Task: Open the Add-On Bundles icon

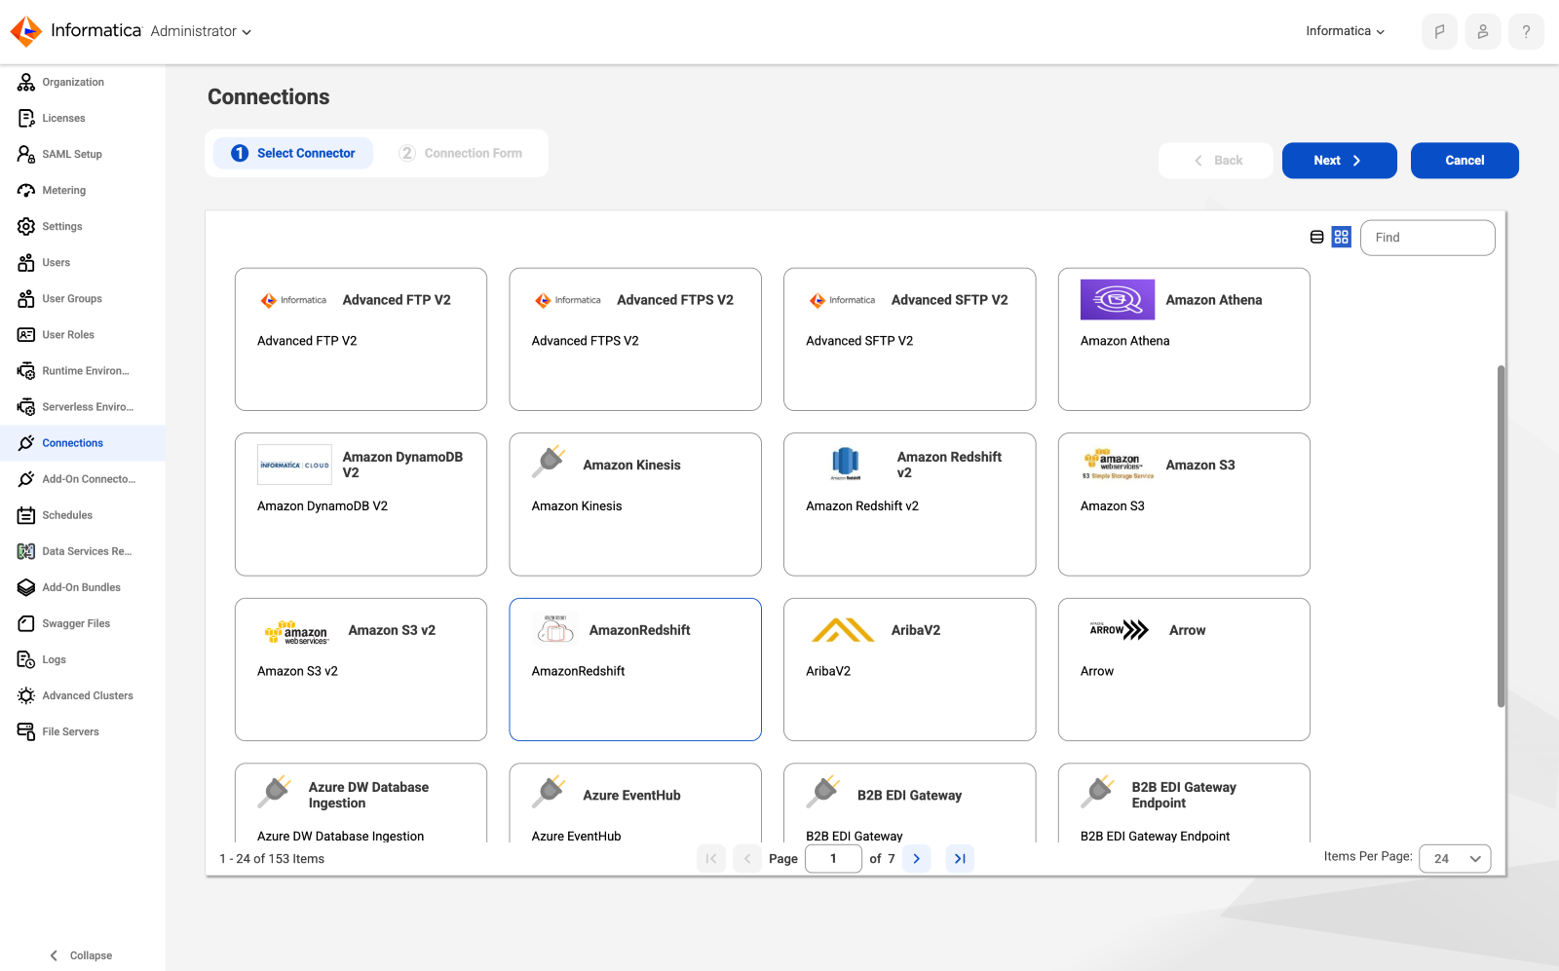Action: coord(26,587)
